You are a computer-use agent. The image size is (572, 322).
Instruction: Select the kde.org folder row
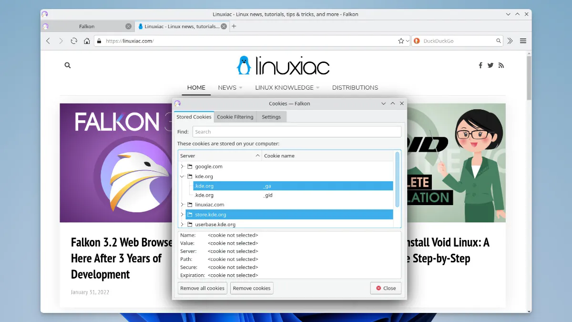coord(204,177)
